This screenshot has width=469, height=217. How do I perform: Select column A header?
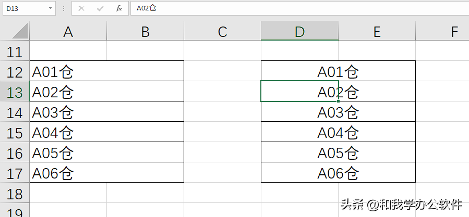coord(68,31)
